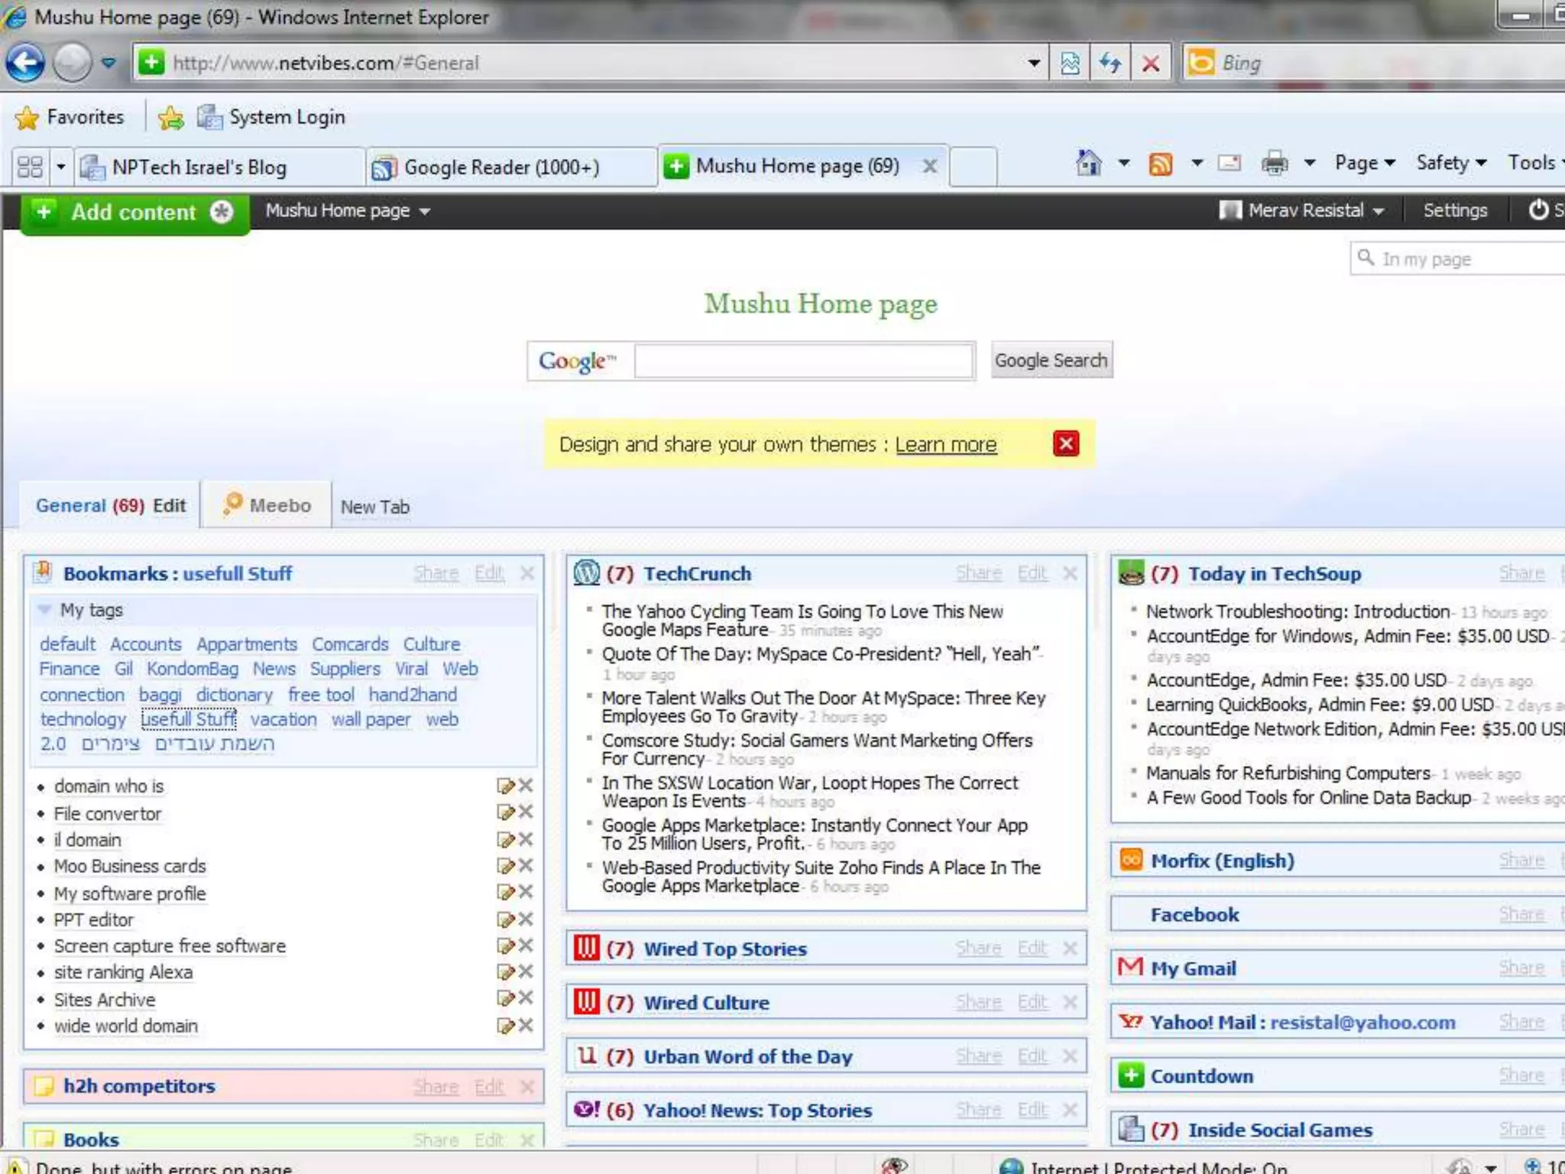This screenshot has width=1565, height=1174.
Task: Delete the Sites Archive bookmark with its X
Action: coord(526,998)
